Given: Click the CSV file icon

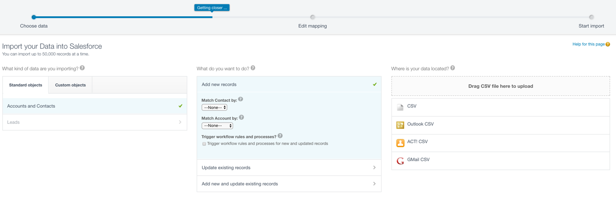Looking at the screenshot, I should tap(400, 107).
